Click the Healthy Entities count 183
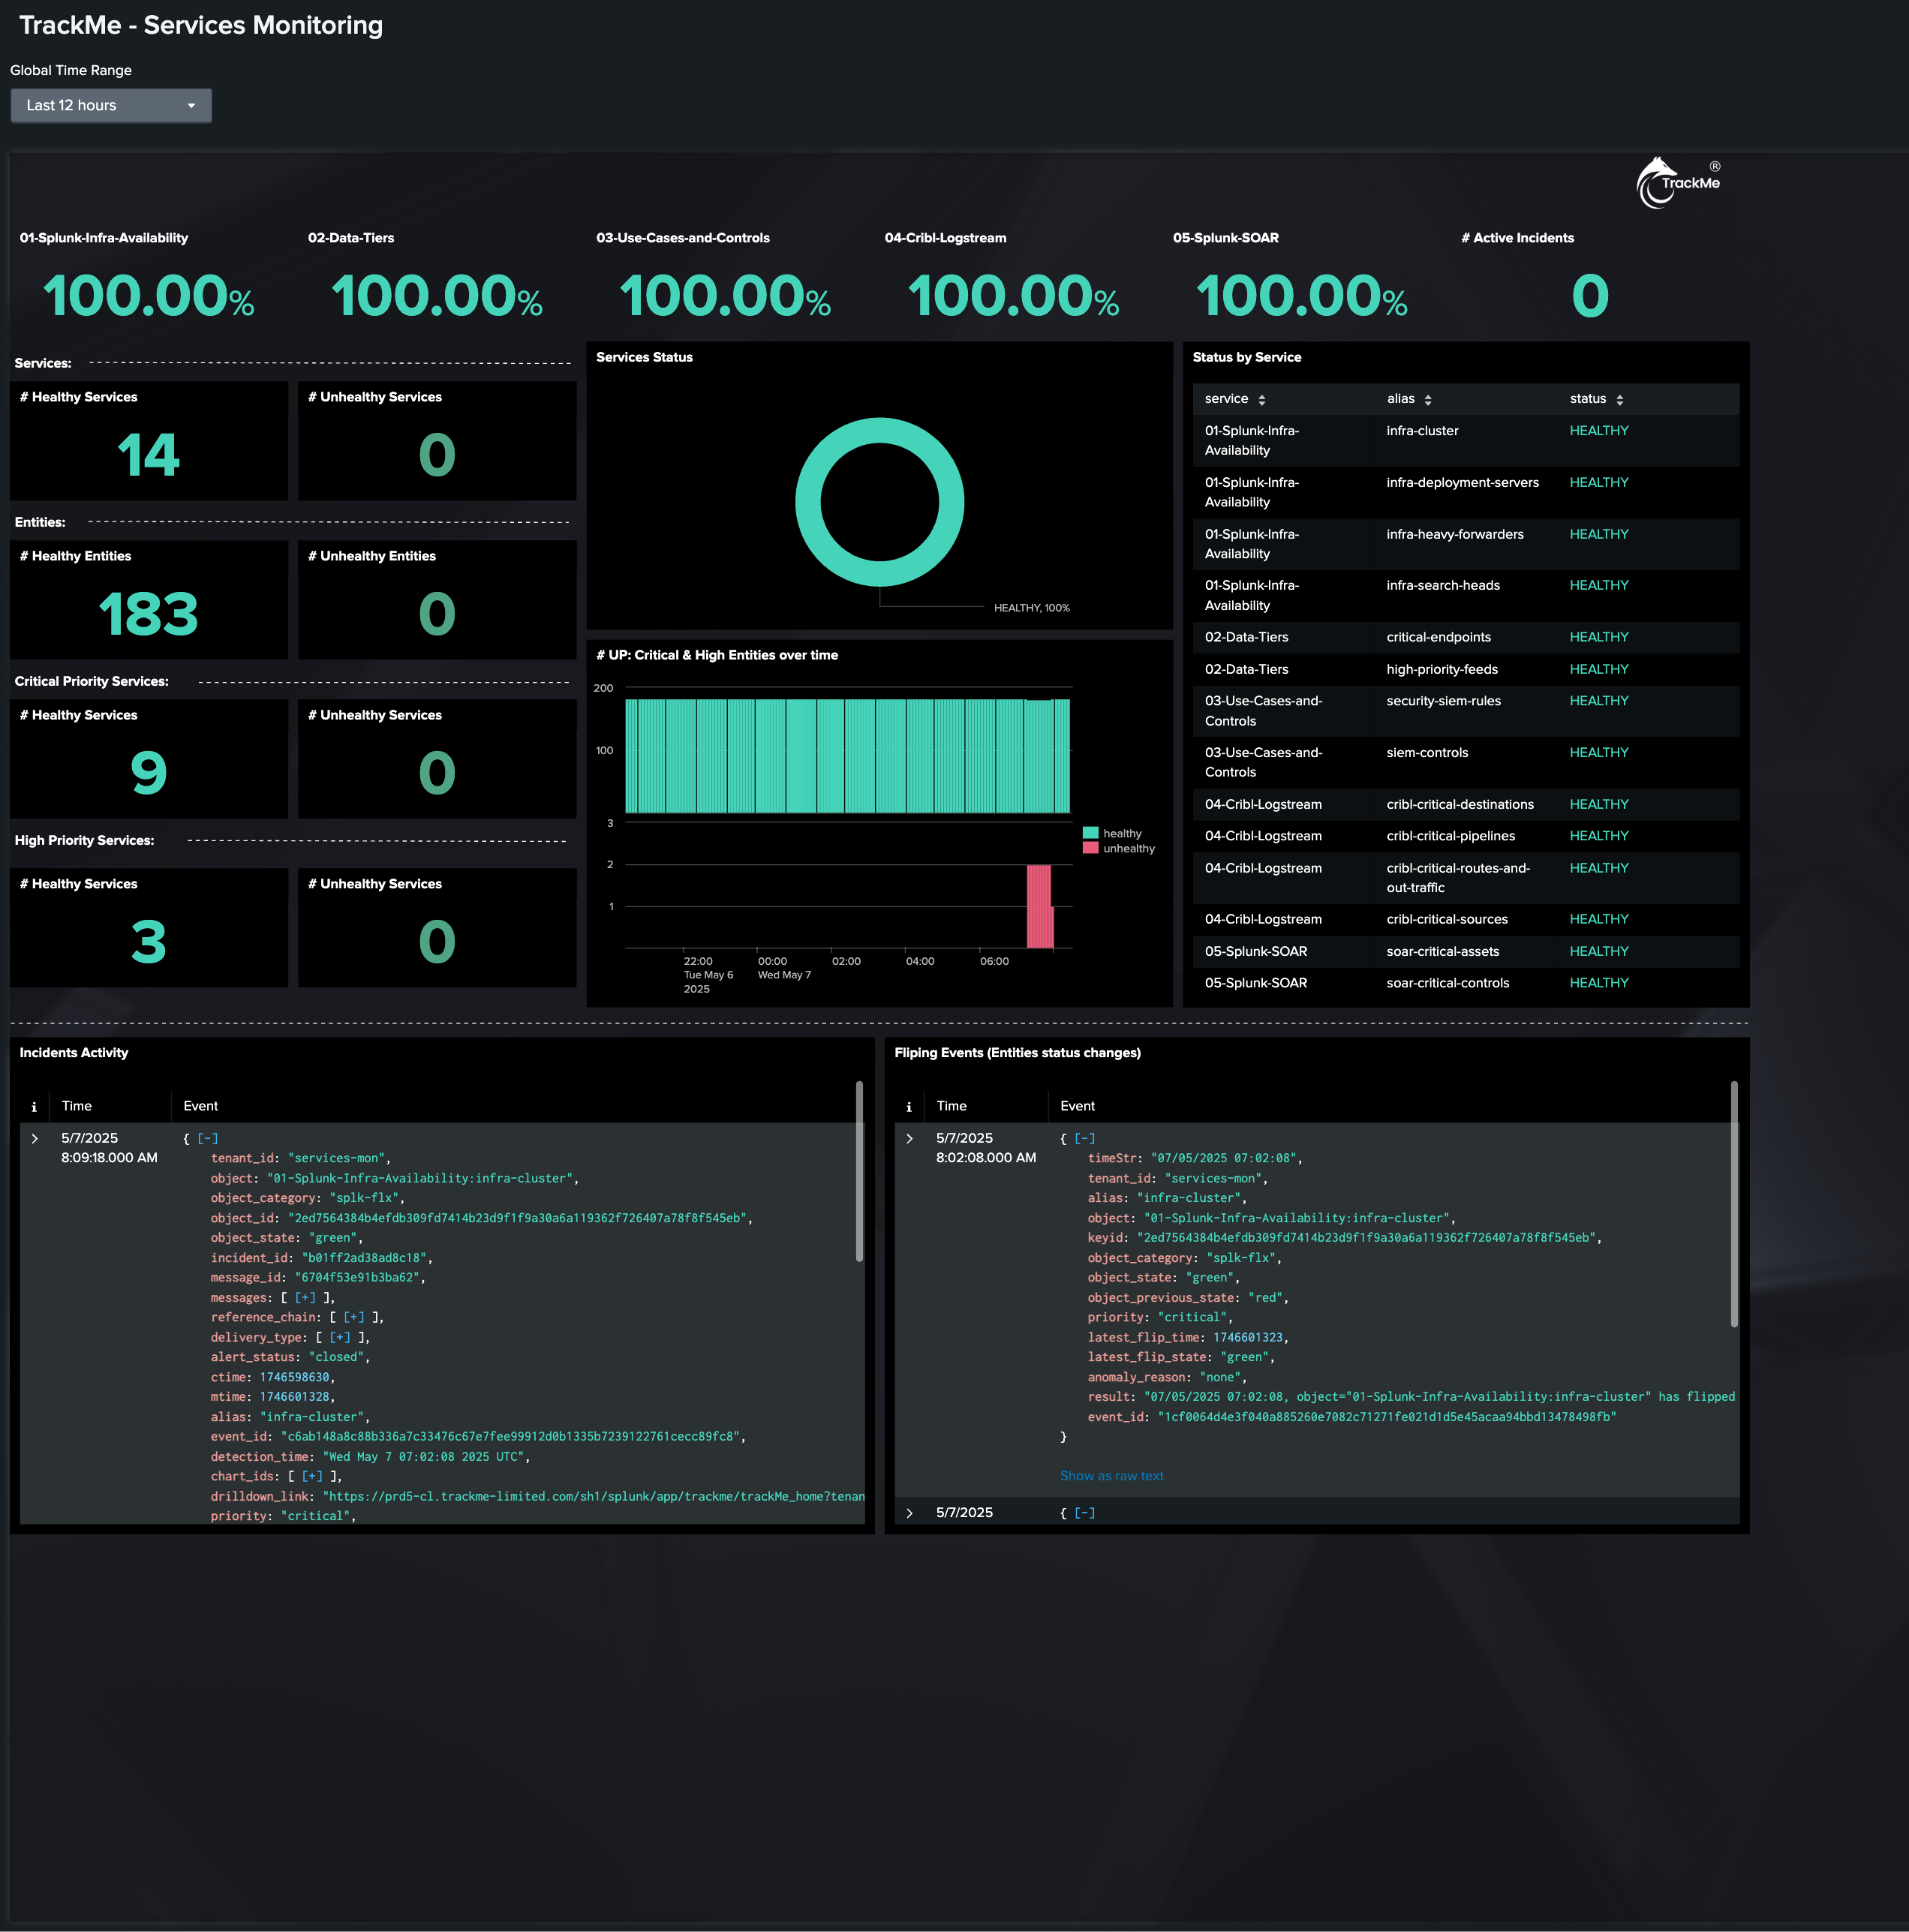The image size is (1909, 1932). coord(148,614)
